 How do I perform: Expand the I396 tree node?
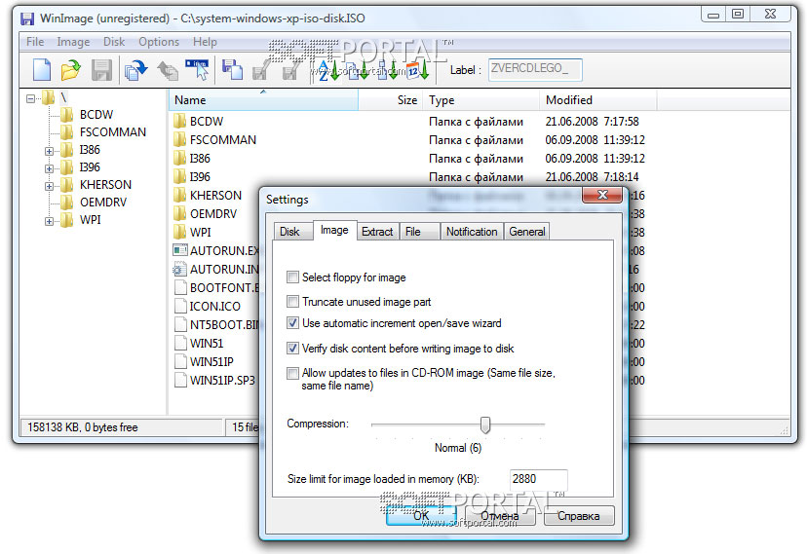point(49,168)
